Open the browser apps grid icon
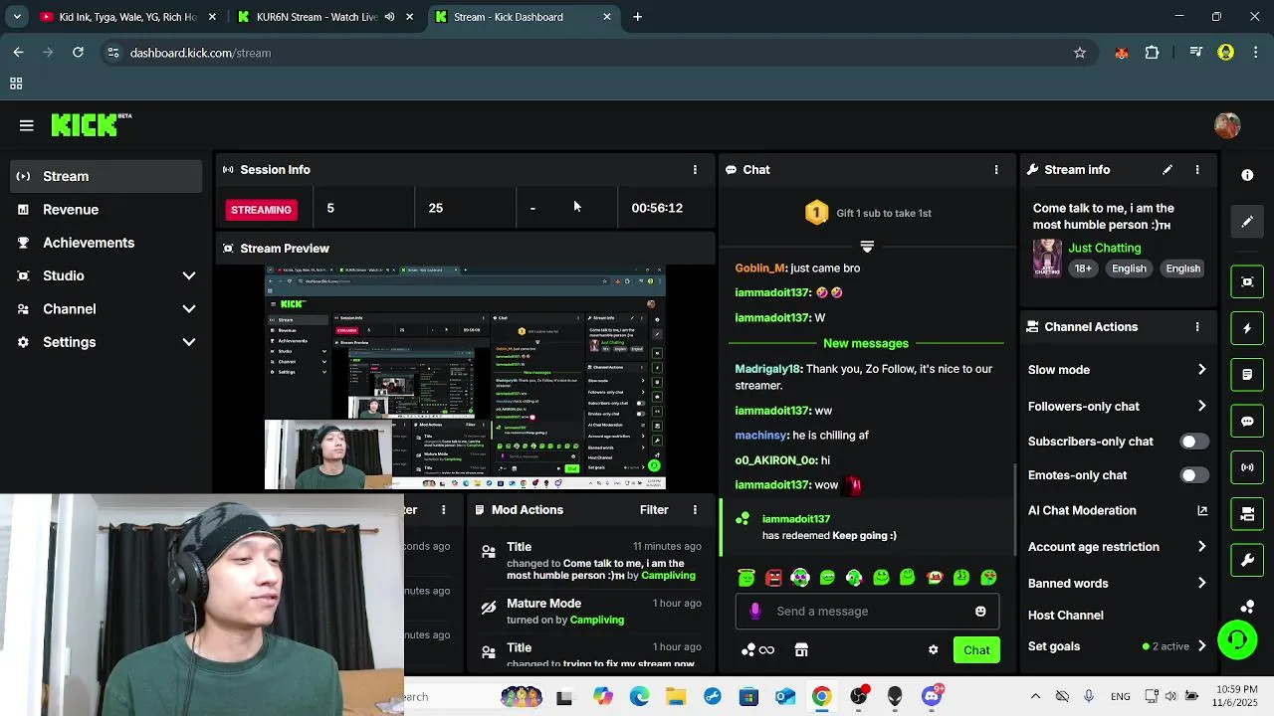This screenshot has width=1274, height=716. click(16, 85)
